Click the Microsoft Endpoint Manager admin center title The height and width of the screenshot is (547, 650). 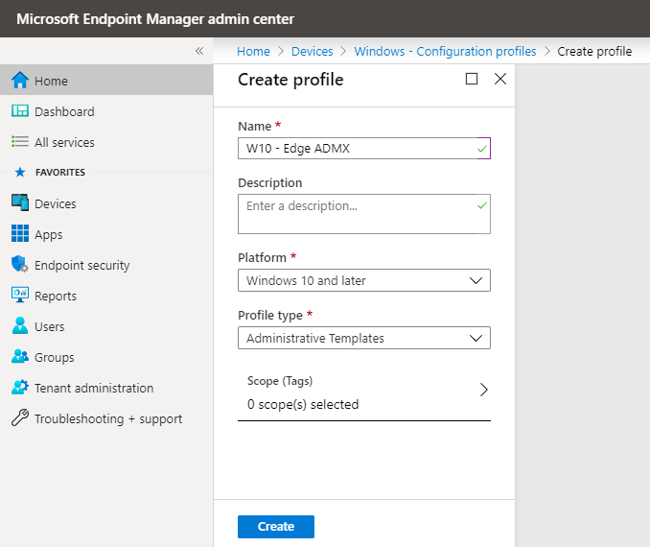[155, 18]
